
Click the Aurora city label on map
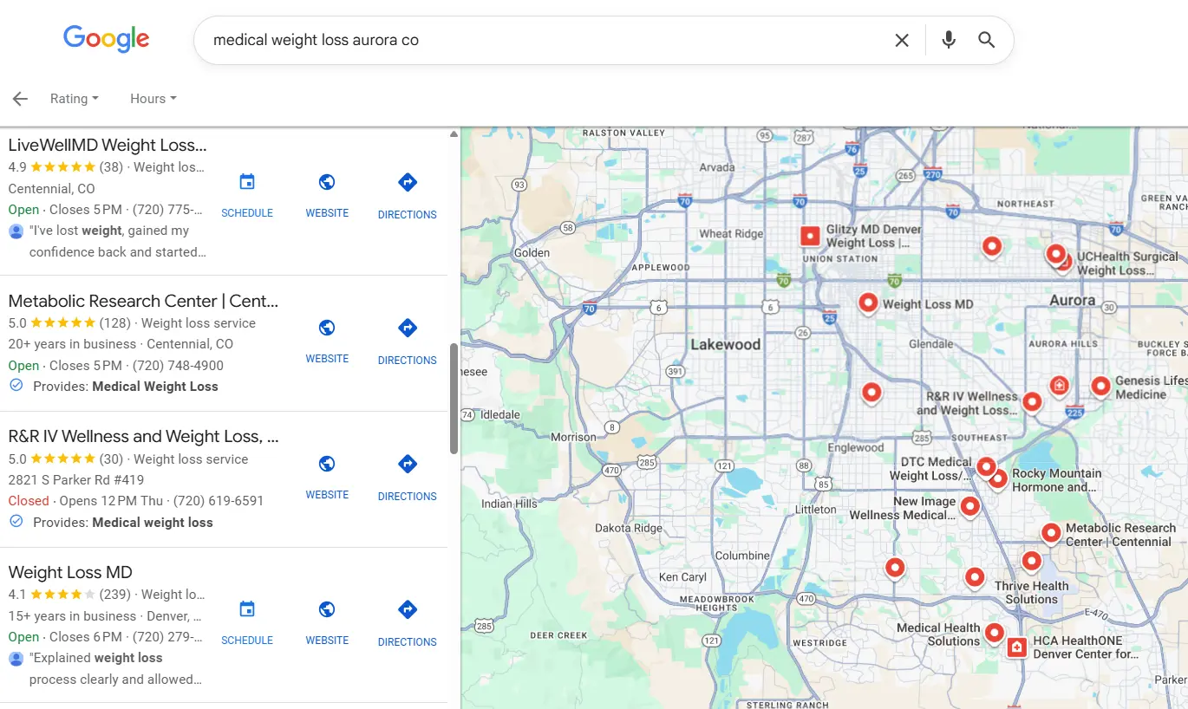point(1072,301)
